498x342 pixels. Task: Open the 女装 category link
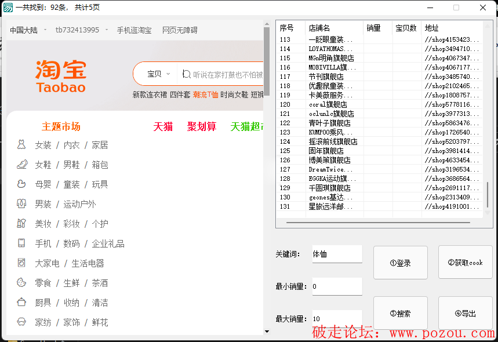(x=43, y=145)
